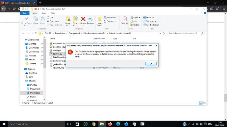Viewport: 227px width, 127px height.
Task: Collapse the ribbon with the chevron
Action: coord(201,13)
